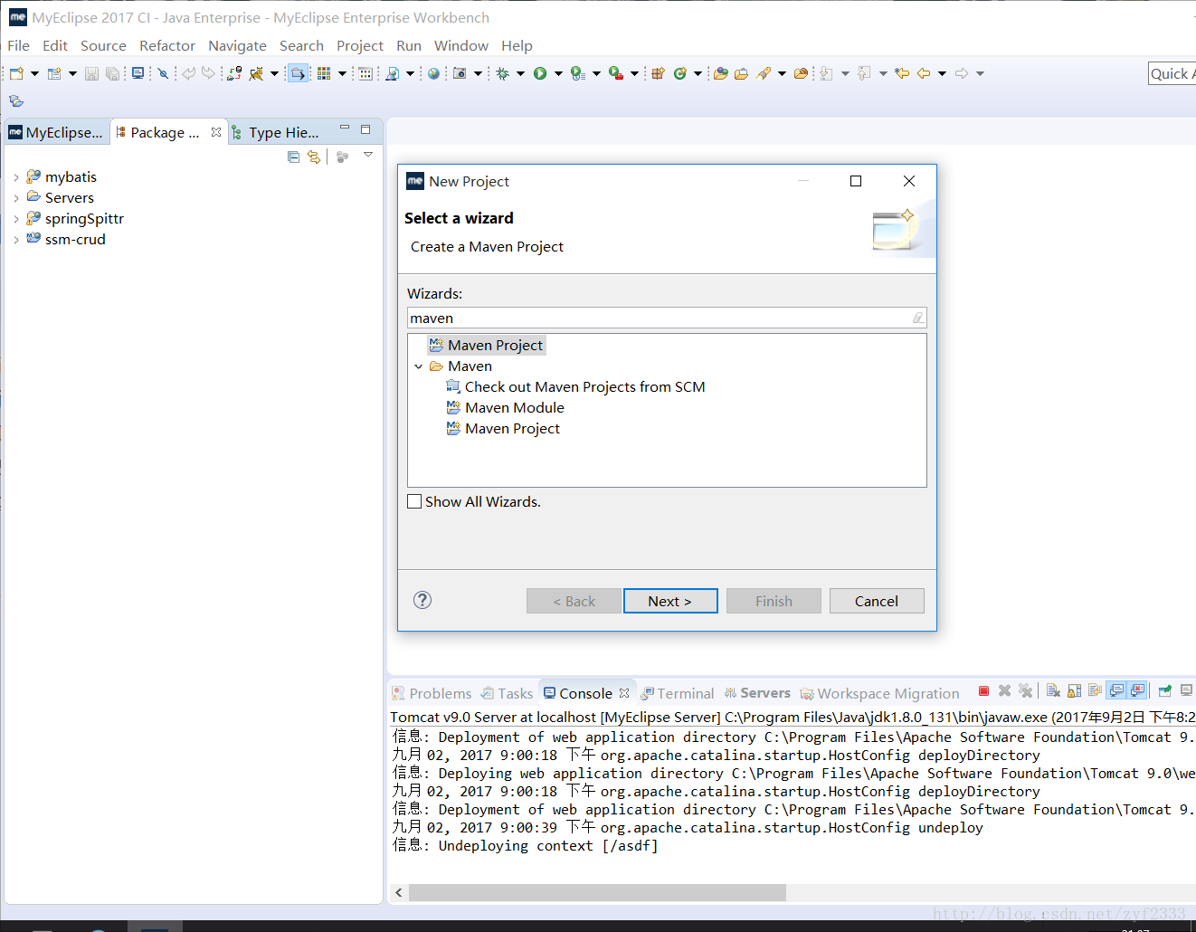
Task: Toggle the Scroll Lock icon in Console
Action: [1074, 691]
